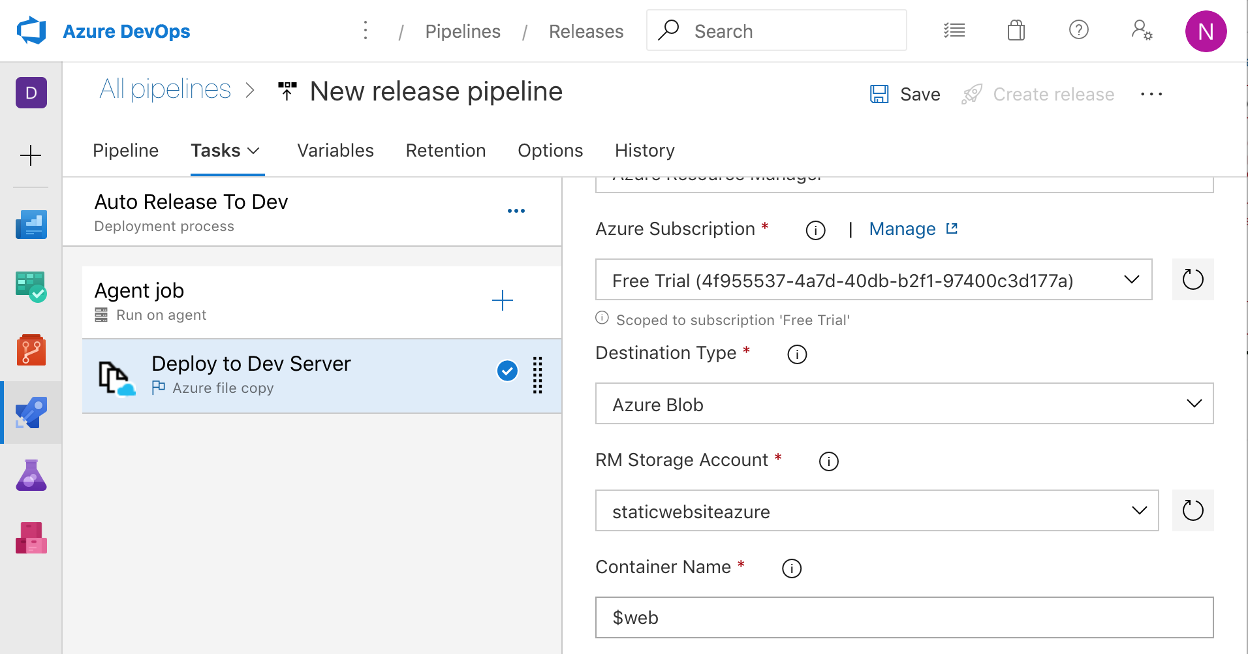Switch to the Variables tab
This screenshot has height=654, width=1248.
(335, 151)
